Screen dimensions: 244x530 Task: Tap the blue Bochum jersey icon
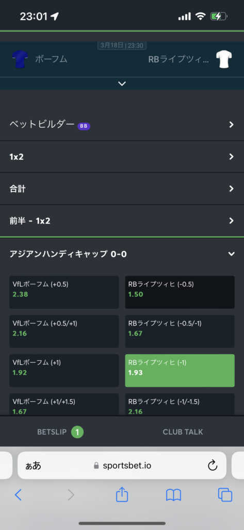tap(18, 59)
